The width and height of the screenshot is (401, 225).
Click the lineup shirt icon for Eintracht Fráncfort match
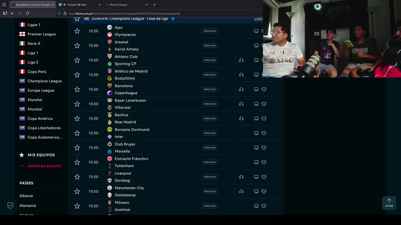tap(264, 162)
